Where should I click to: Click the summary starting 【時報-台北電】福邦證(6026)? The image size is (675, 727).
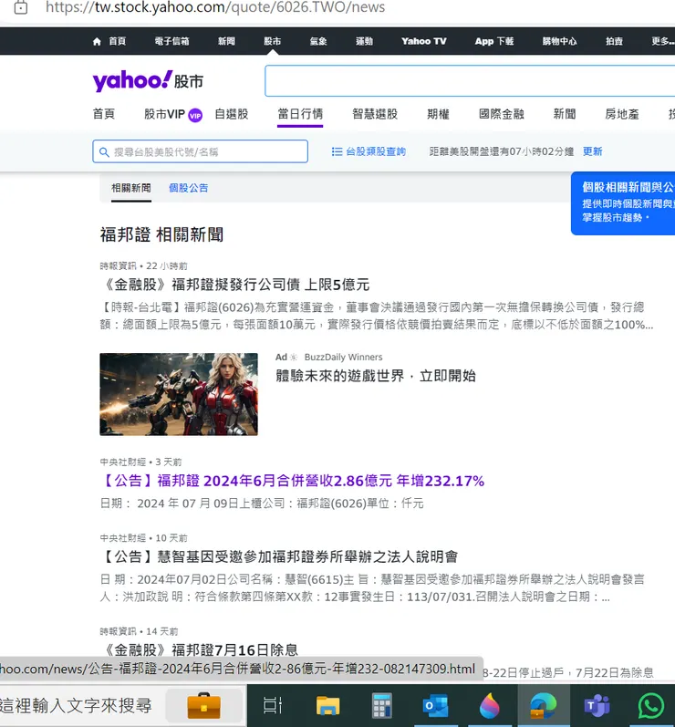[x=377, y=316]
